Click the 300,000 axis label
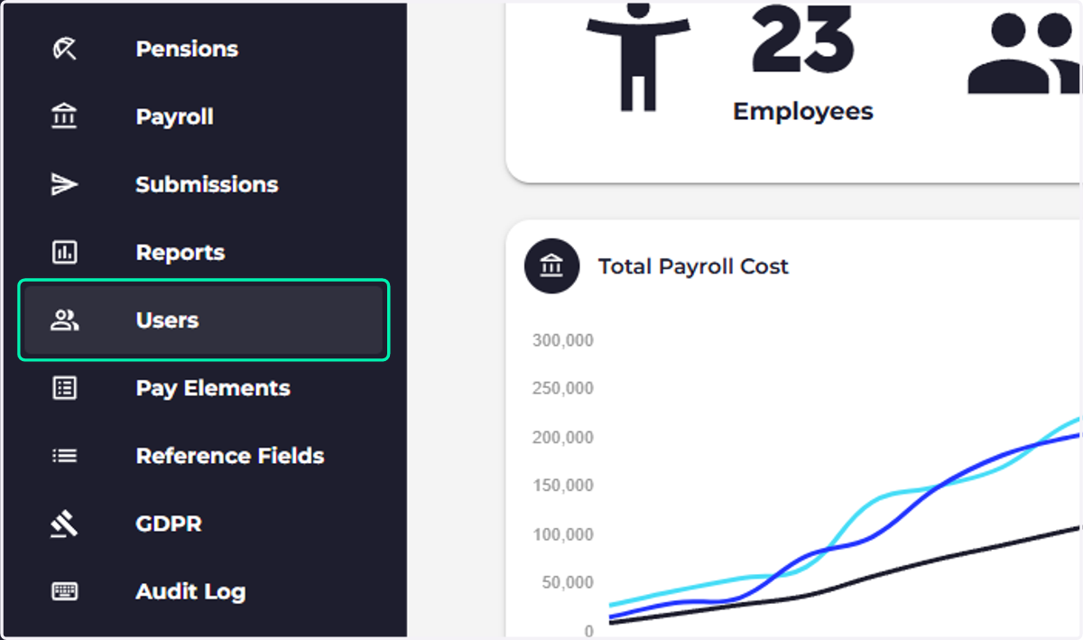This screenshot has width=1083, height=640. click(x=563, y=340)
